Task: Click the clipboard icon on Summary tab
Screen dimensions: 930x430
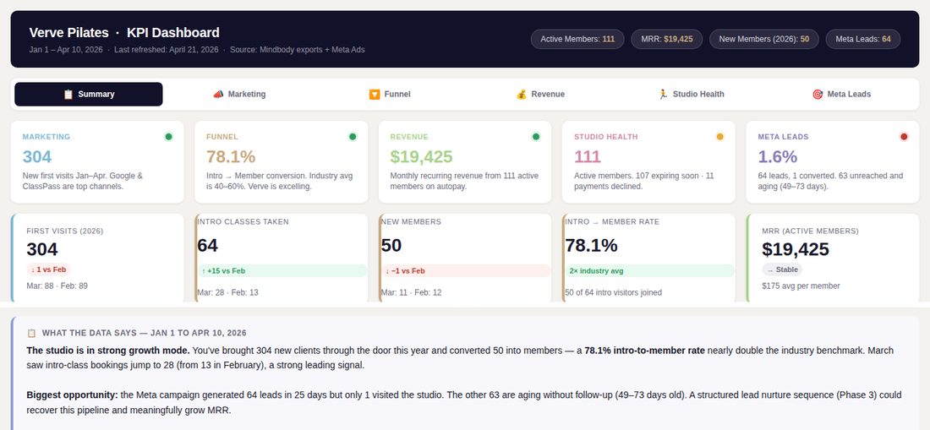Action: (68, 94)
